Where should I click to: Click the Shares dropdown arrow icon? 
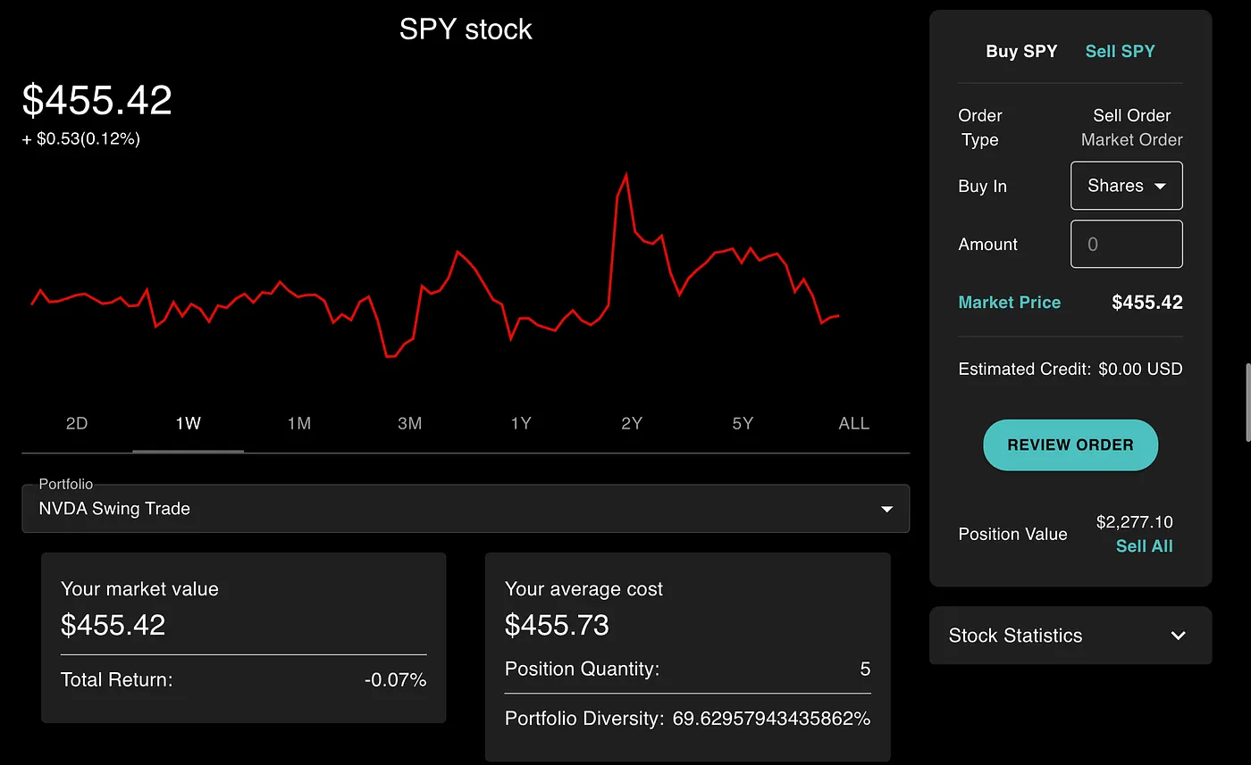(x=1161, y=187)
